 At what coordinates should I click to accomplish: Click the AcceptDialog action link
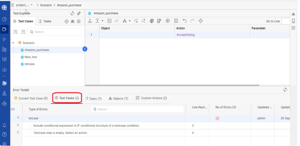(185, 35)
